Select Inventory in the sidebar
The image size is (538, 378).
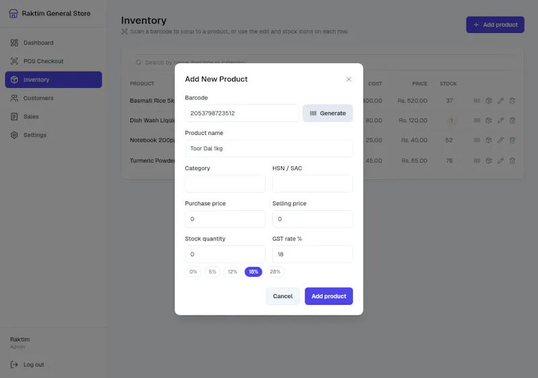54,79
